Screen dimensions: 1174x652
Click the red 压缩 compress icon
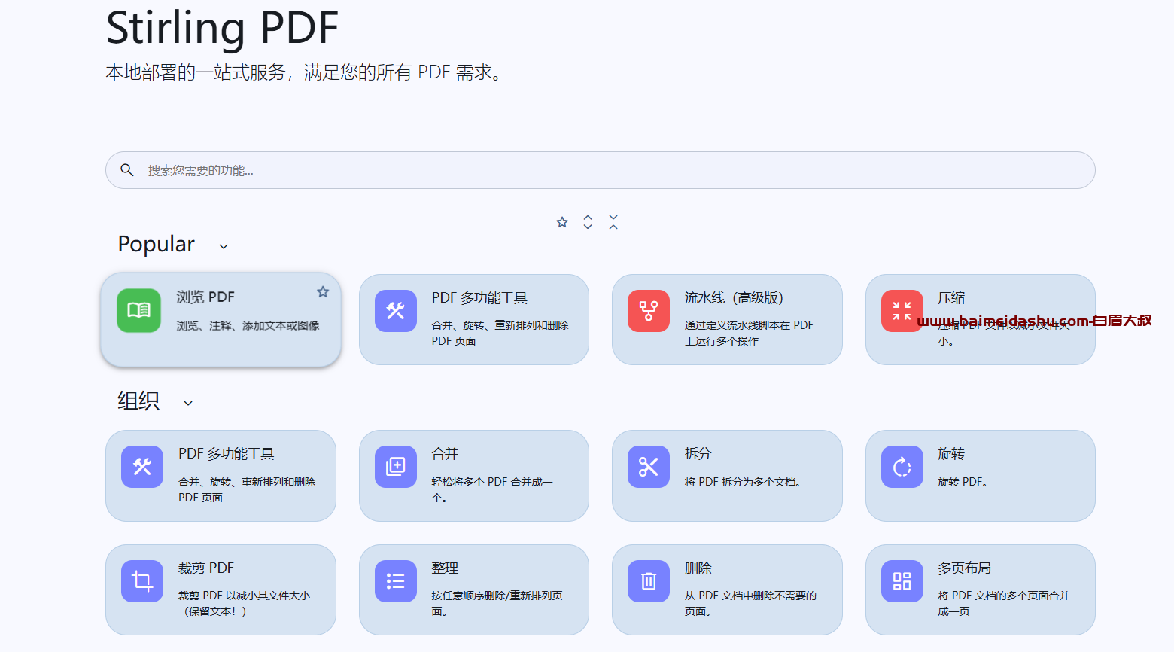[902, 311]
